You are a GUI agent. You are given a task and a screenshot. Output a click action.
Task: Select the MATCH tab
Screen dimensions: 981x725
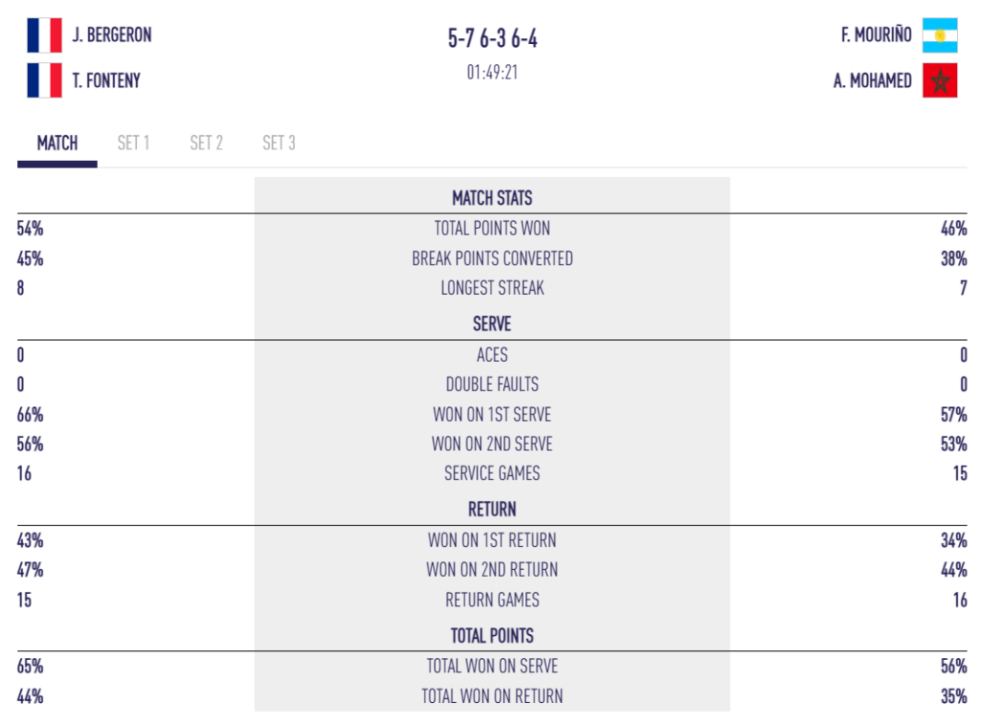pyautogui.click(x=57, y=144)
